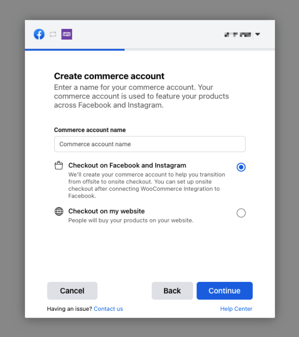Click the WooCommerce purple logo icon
299x337 pixels.
67,34
